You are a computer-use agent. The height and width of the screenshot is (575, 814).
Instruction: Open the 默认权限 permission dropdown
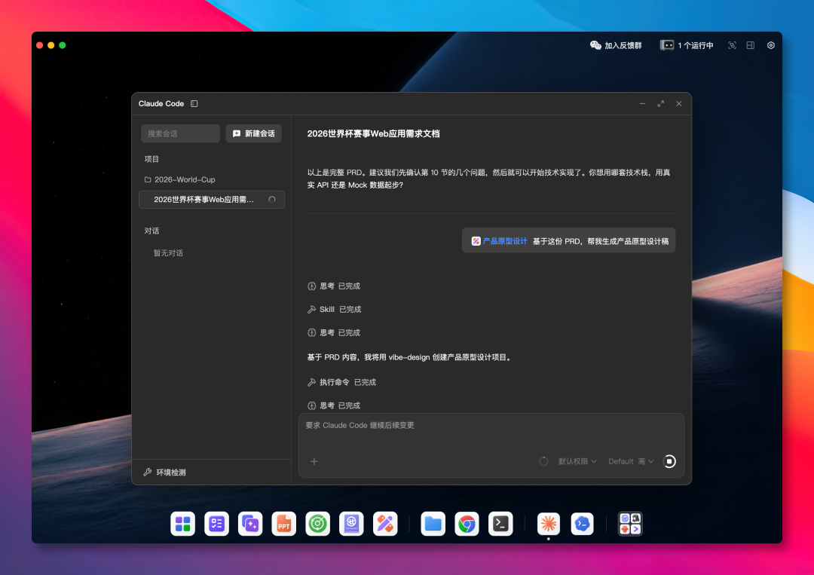tap(577, 461)
